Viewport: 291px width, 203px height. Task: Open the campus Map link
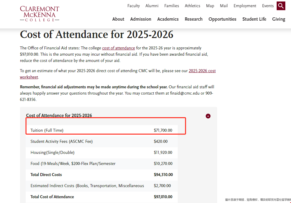click(x=210, y=6)
